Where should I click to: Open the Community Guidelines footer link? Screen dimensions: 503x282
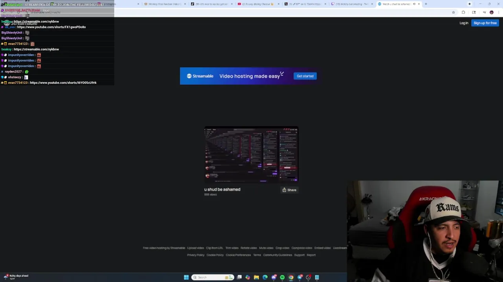pos(277,255)
